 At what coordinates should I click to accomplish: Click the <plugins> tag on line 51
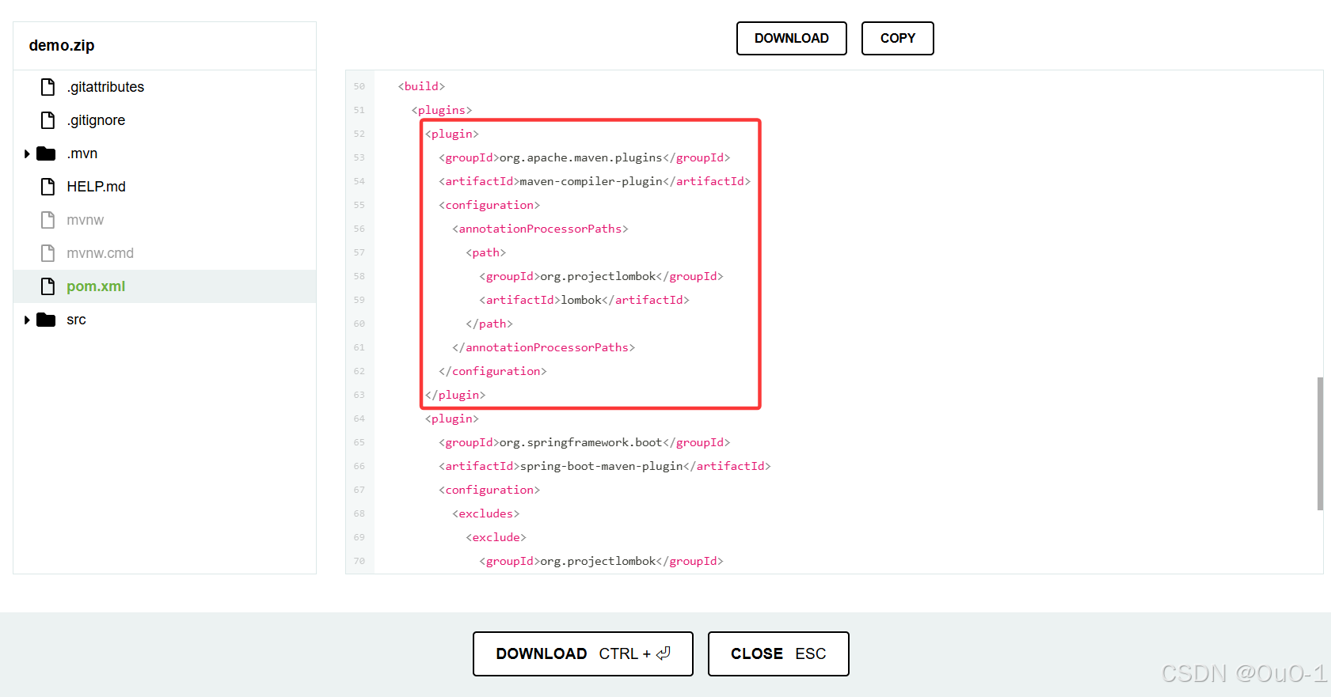coord(442,110)
